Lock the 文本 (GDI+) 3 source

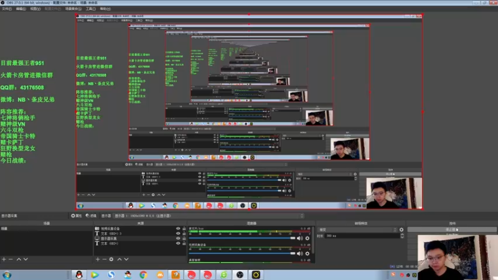point(184,233)
